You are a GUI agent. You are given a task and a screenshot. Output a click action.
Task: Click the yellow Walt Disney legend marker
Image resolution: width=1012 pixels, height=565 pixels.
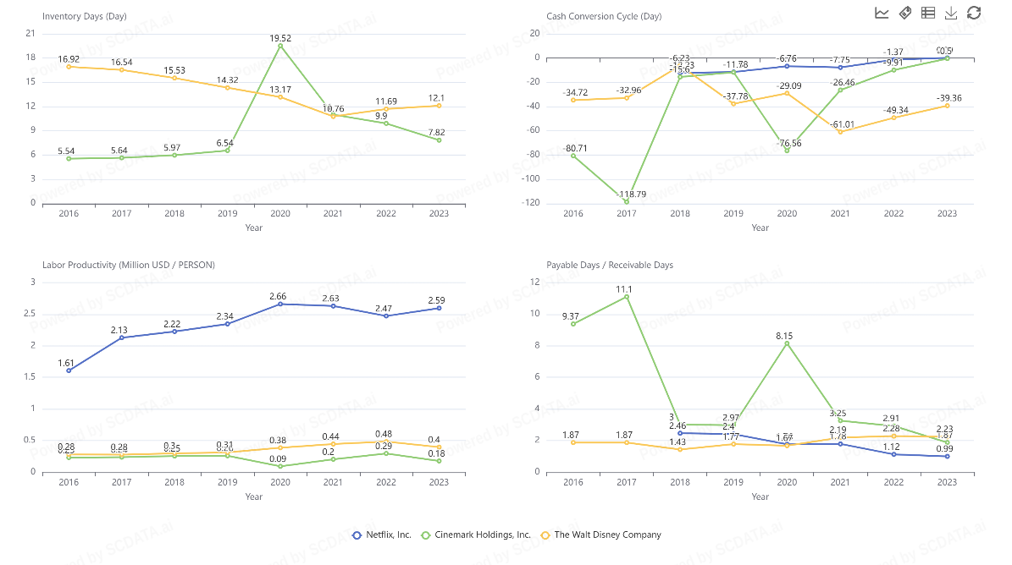pos(546,535)
